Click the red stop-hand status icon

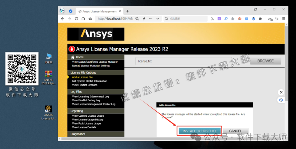72,49
